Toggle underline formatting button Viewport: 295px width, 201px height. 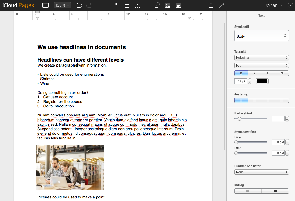[x=268, y=73]
